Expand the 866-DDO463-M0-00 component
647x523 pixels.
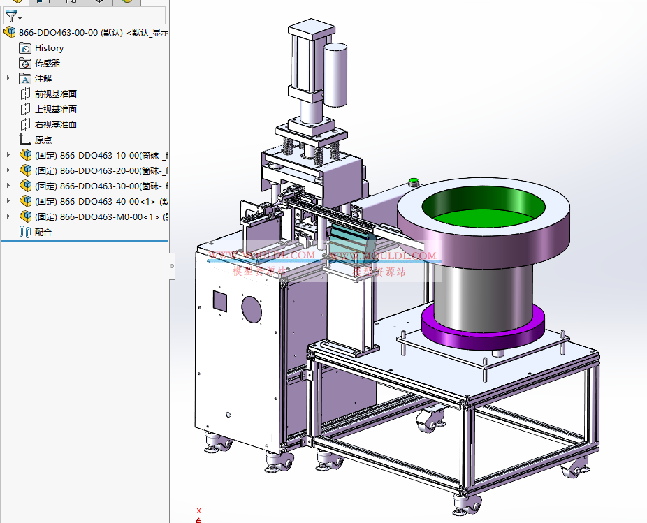(9, 216)
